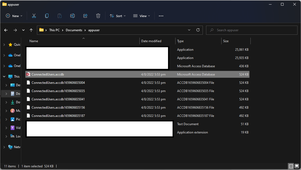Sort files by Date modified column
This screenshot has width=301, height=170.
151,41
